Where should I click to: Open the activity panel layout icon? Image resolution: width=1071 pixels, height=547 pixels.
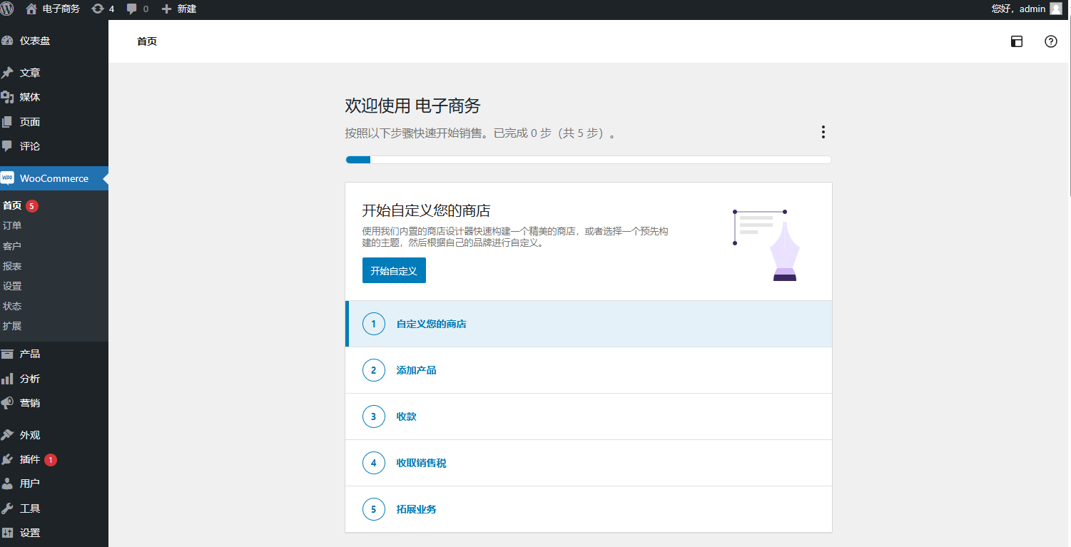[1017, 41]
